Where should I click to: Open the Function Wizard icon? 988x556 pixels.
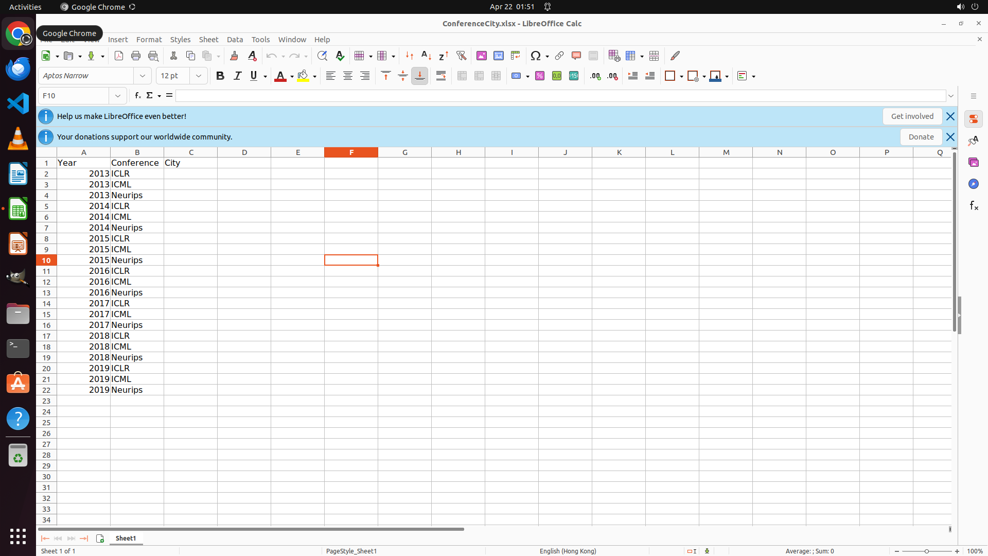137,96
